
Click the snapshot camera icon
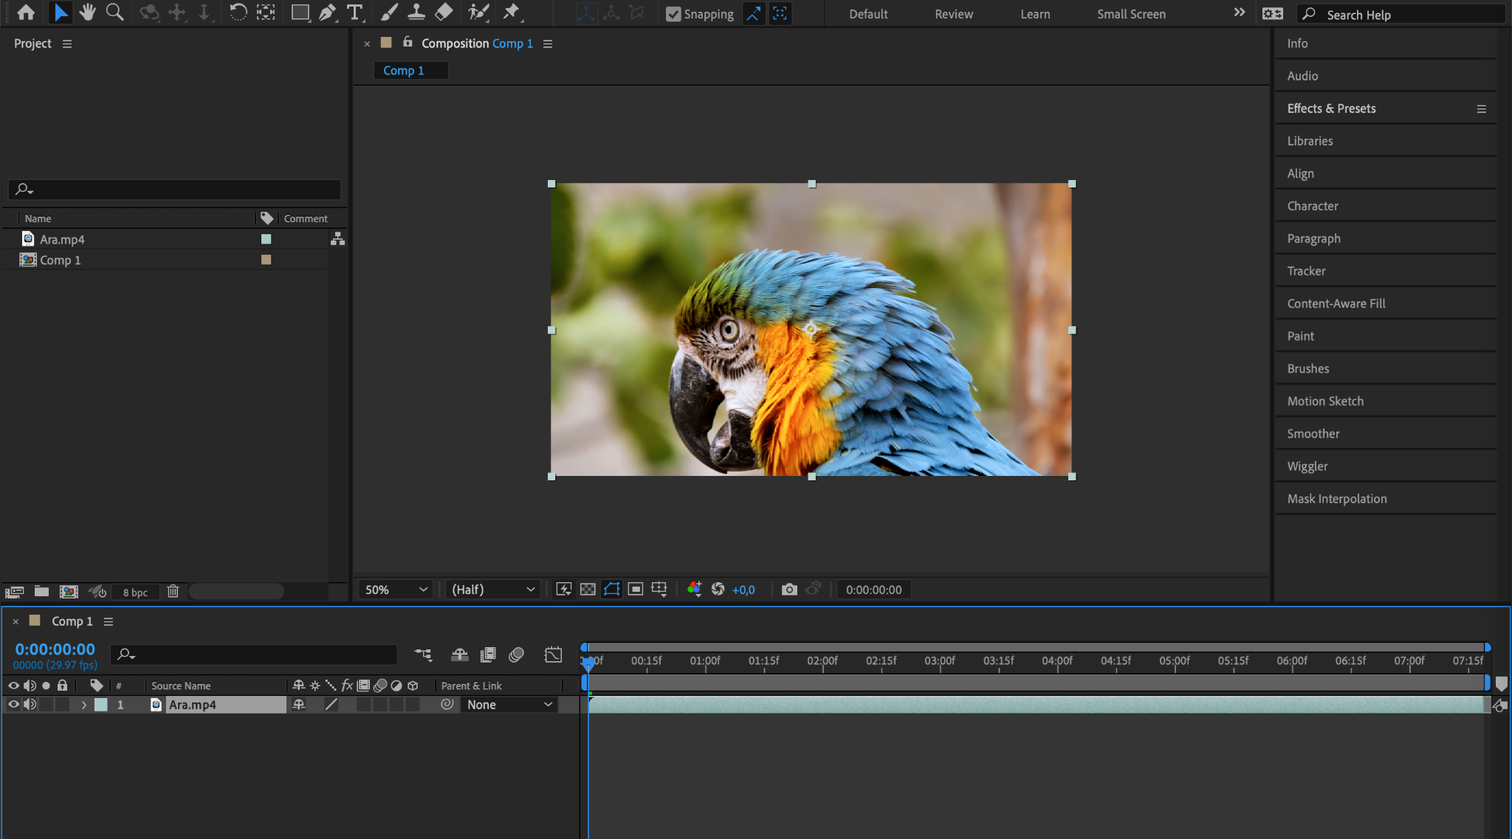tap(789, 590)
